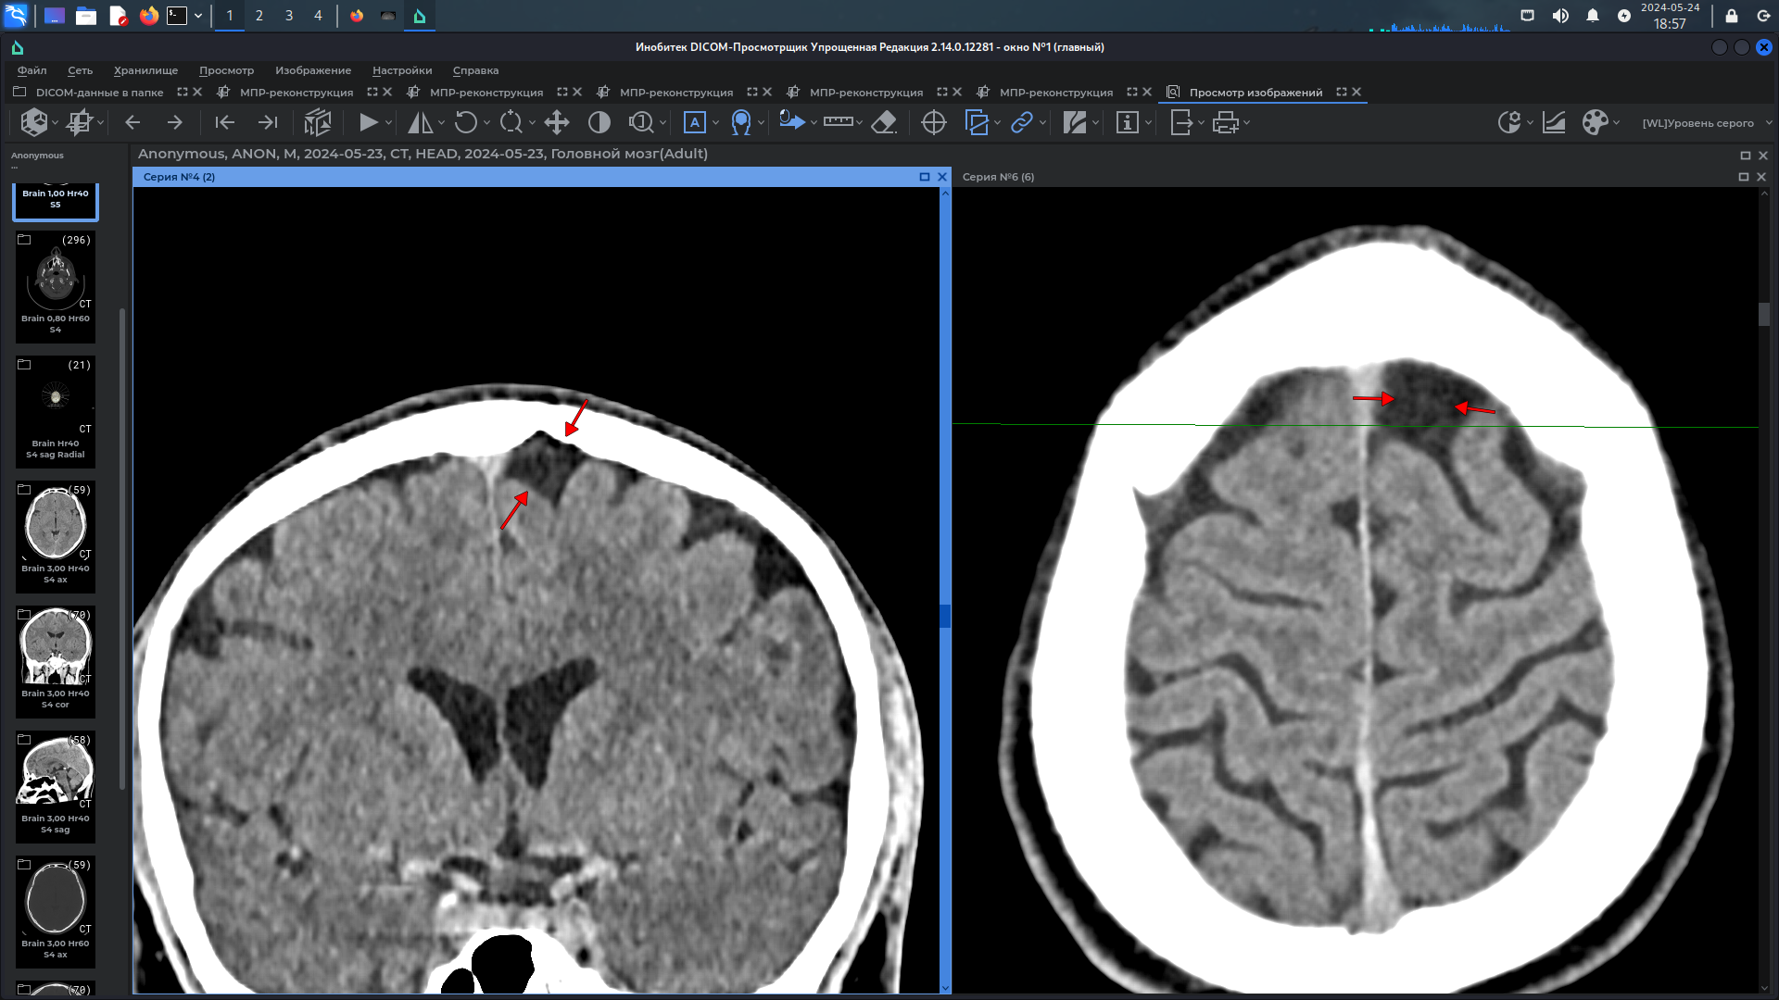Open notifications bell in system tray

(1593, 16)
